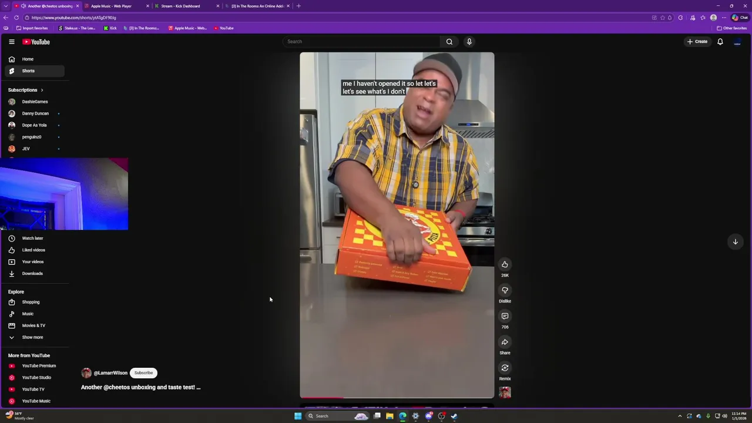Open @LamarrWilson channel name
This screenshot has width=752, height=423.
pyautogui.click(x=110, y=373)
